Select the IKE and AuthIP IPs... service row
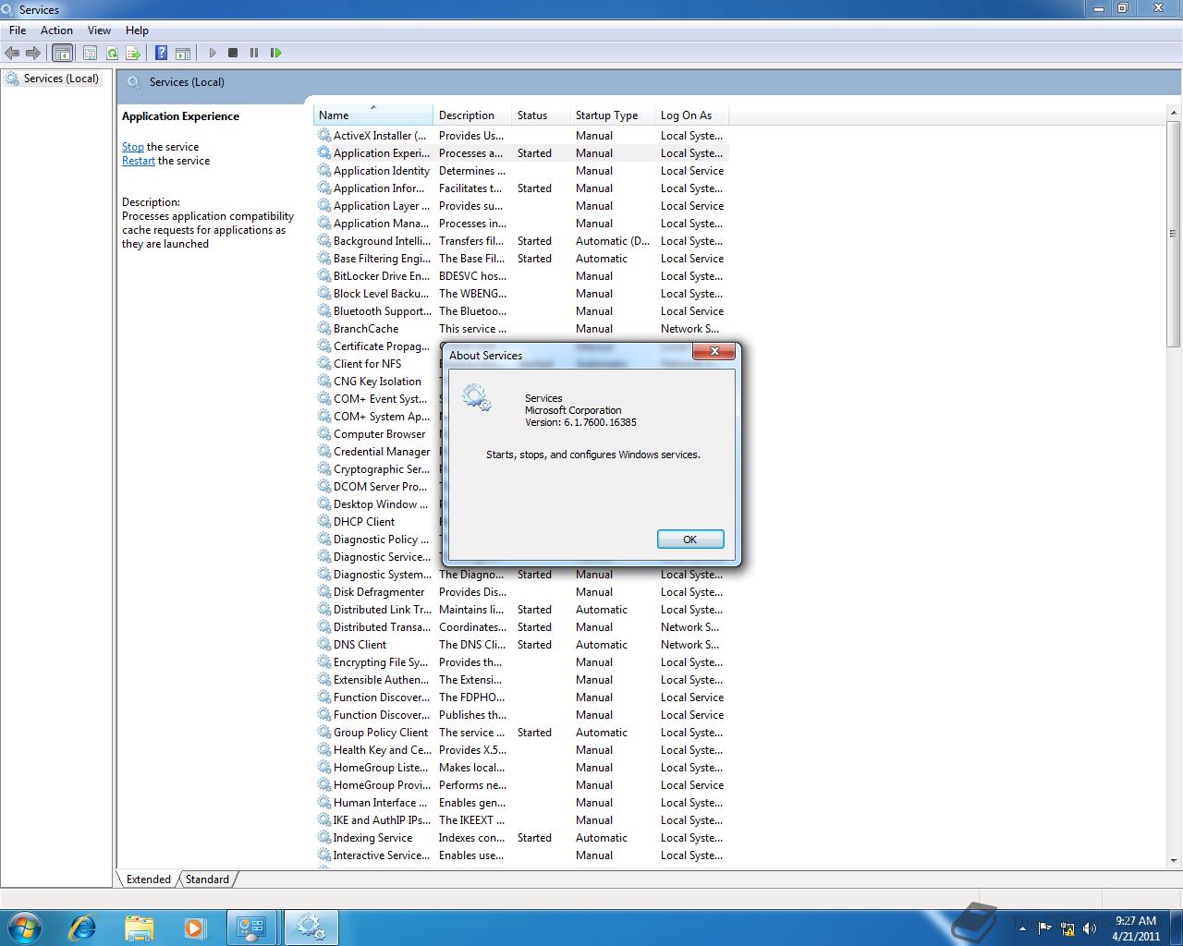This screenshot has width=1183, height=946. (x=522, y=820)
